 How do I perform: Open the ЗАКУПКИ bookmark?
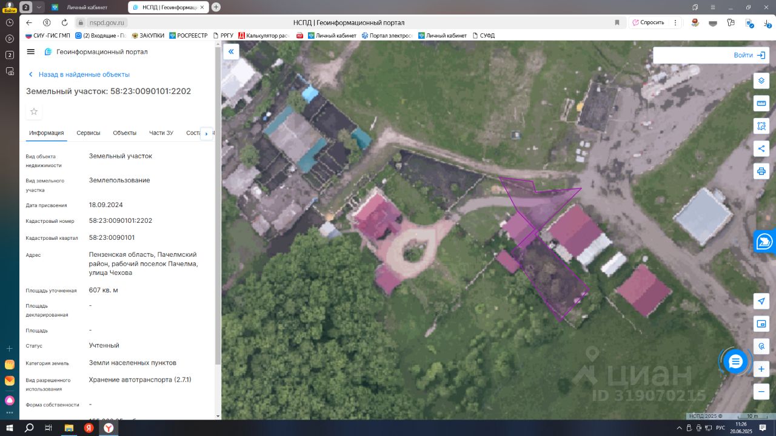(x=148, y=36)
